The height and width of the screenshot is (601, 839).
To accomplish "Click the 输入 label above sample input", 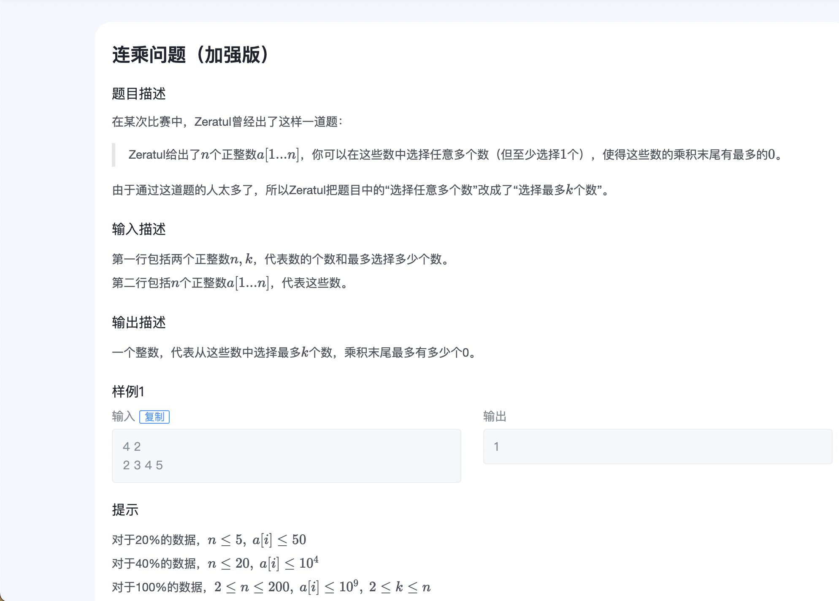I will tap(123, 417).
